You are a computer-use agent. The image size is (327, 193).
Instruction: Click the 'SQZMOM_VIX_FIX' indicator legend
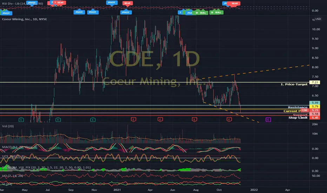(46, 167)
